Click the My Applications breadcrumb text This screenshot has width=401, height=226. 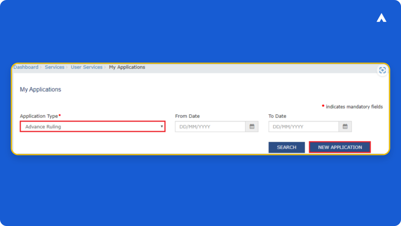(x=127, y=67)
